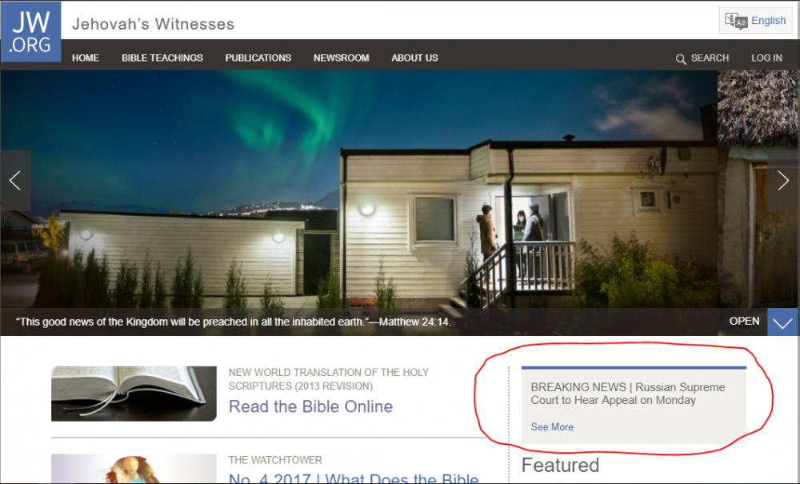Viewport: 800px width, 484px height.
Task: Click the Watchtower cover thumbnail
Action: click(x=134, y=469)
